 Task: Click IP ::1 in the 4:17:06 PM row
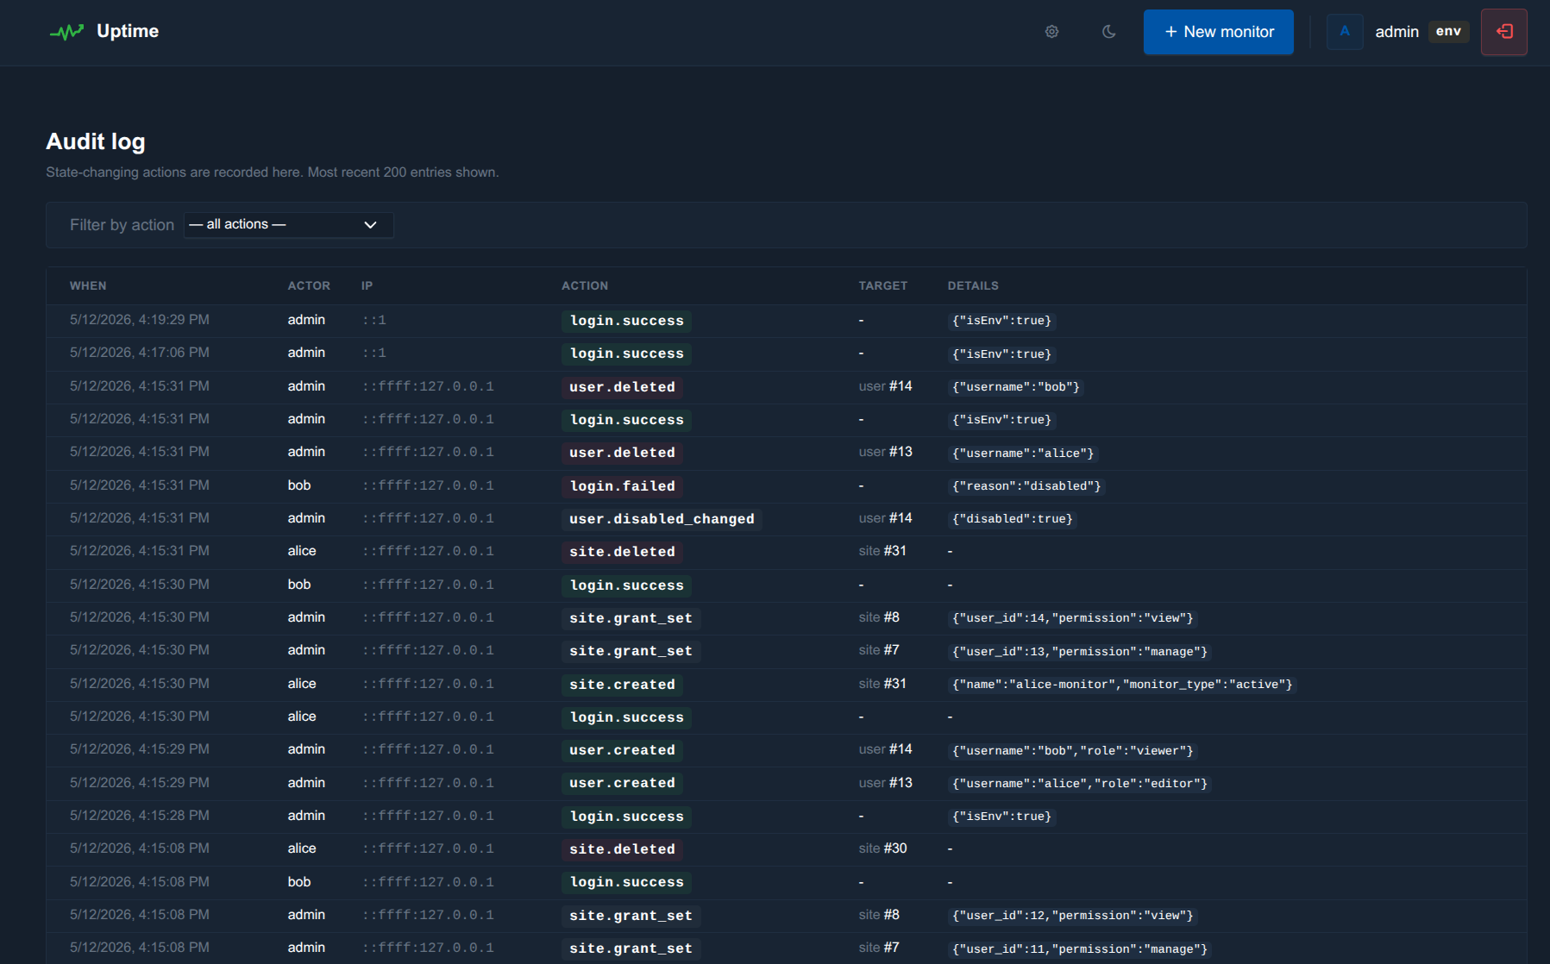coord(374,354)
